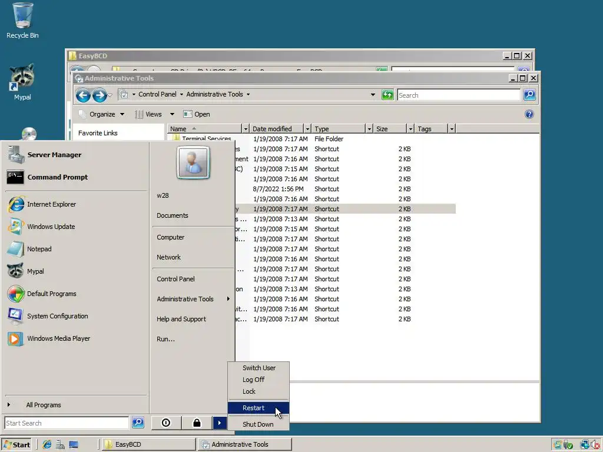Click the search magnifier in Administrative Tools

pos(529,95)
